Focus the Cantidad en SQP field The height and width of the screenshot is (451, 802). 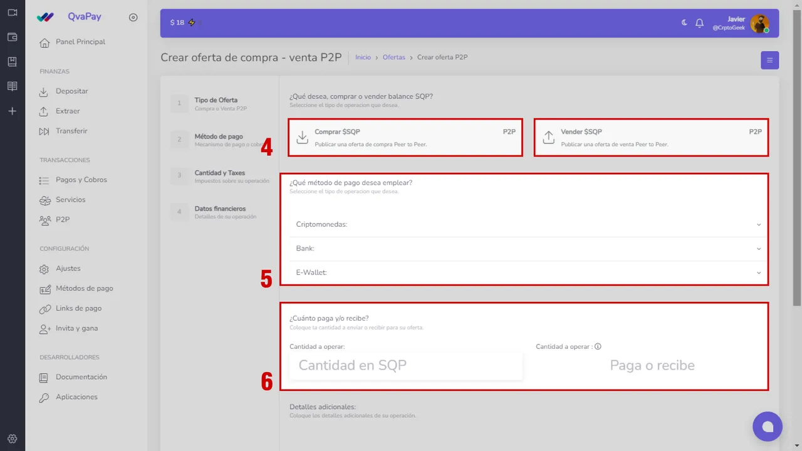coord(405,366)
